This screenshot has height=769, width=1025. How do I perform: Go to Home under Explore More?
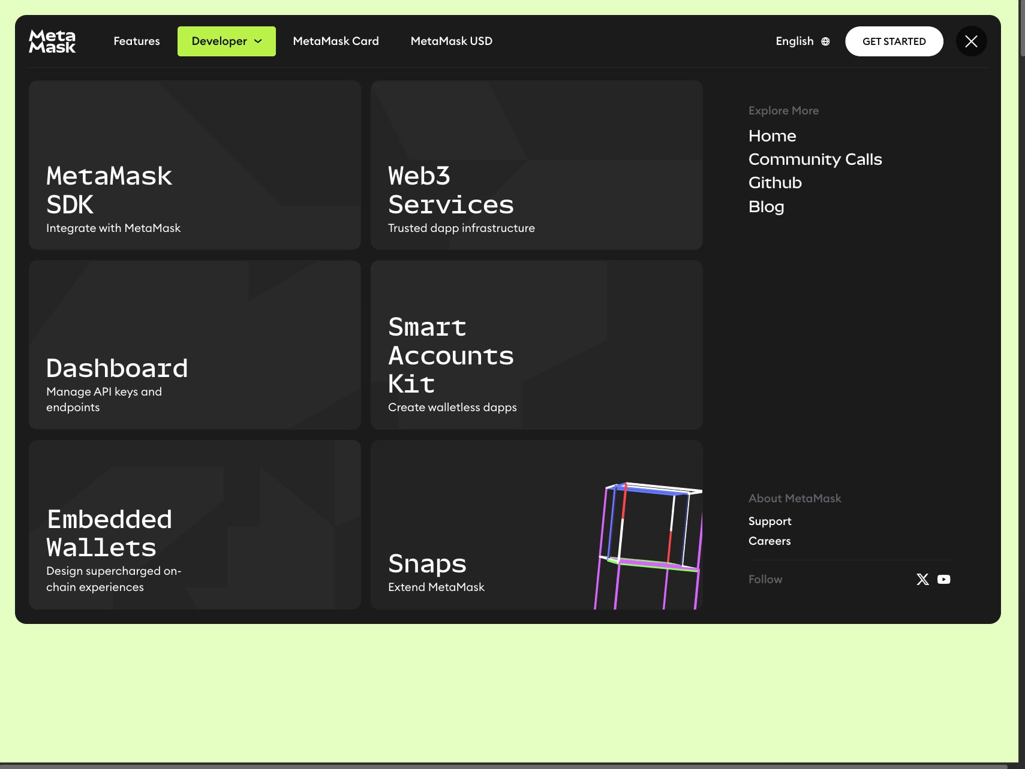[x=772, y=136]
